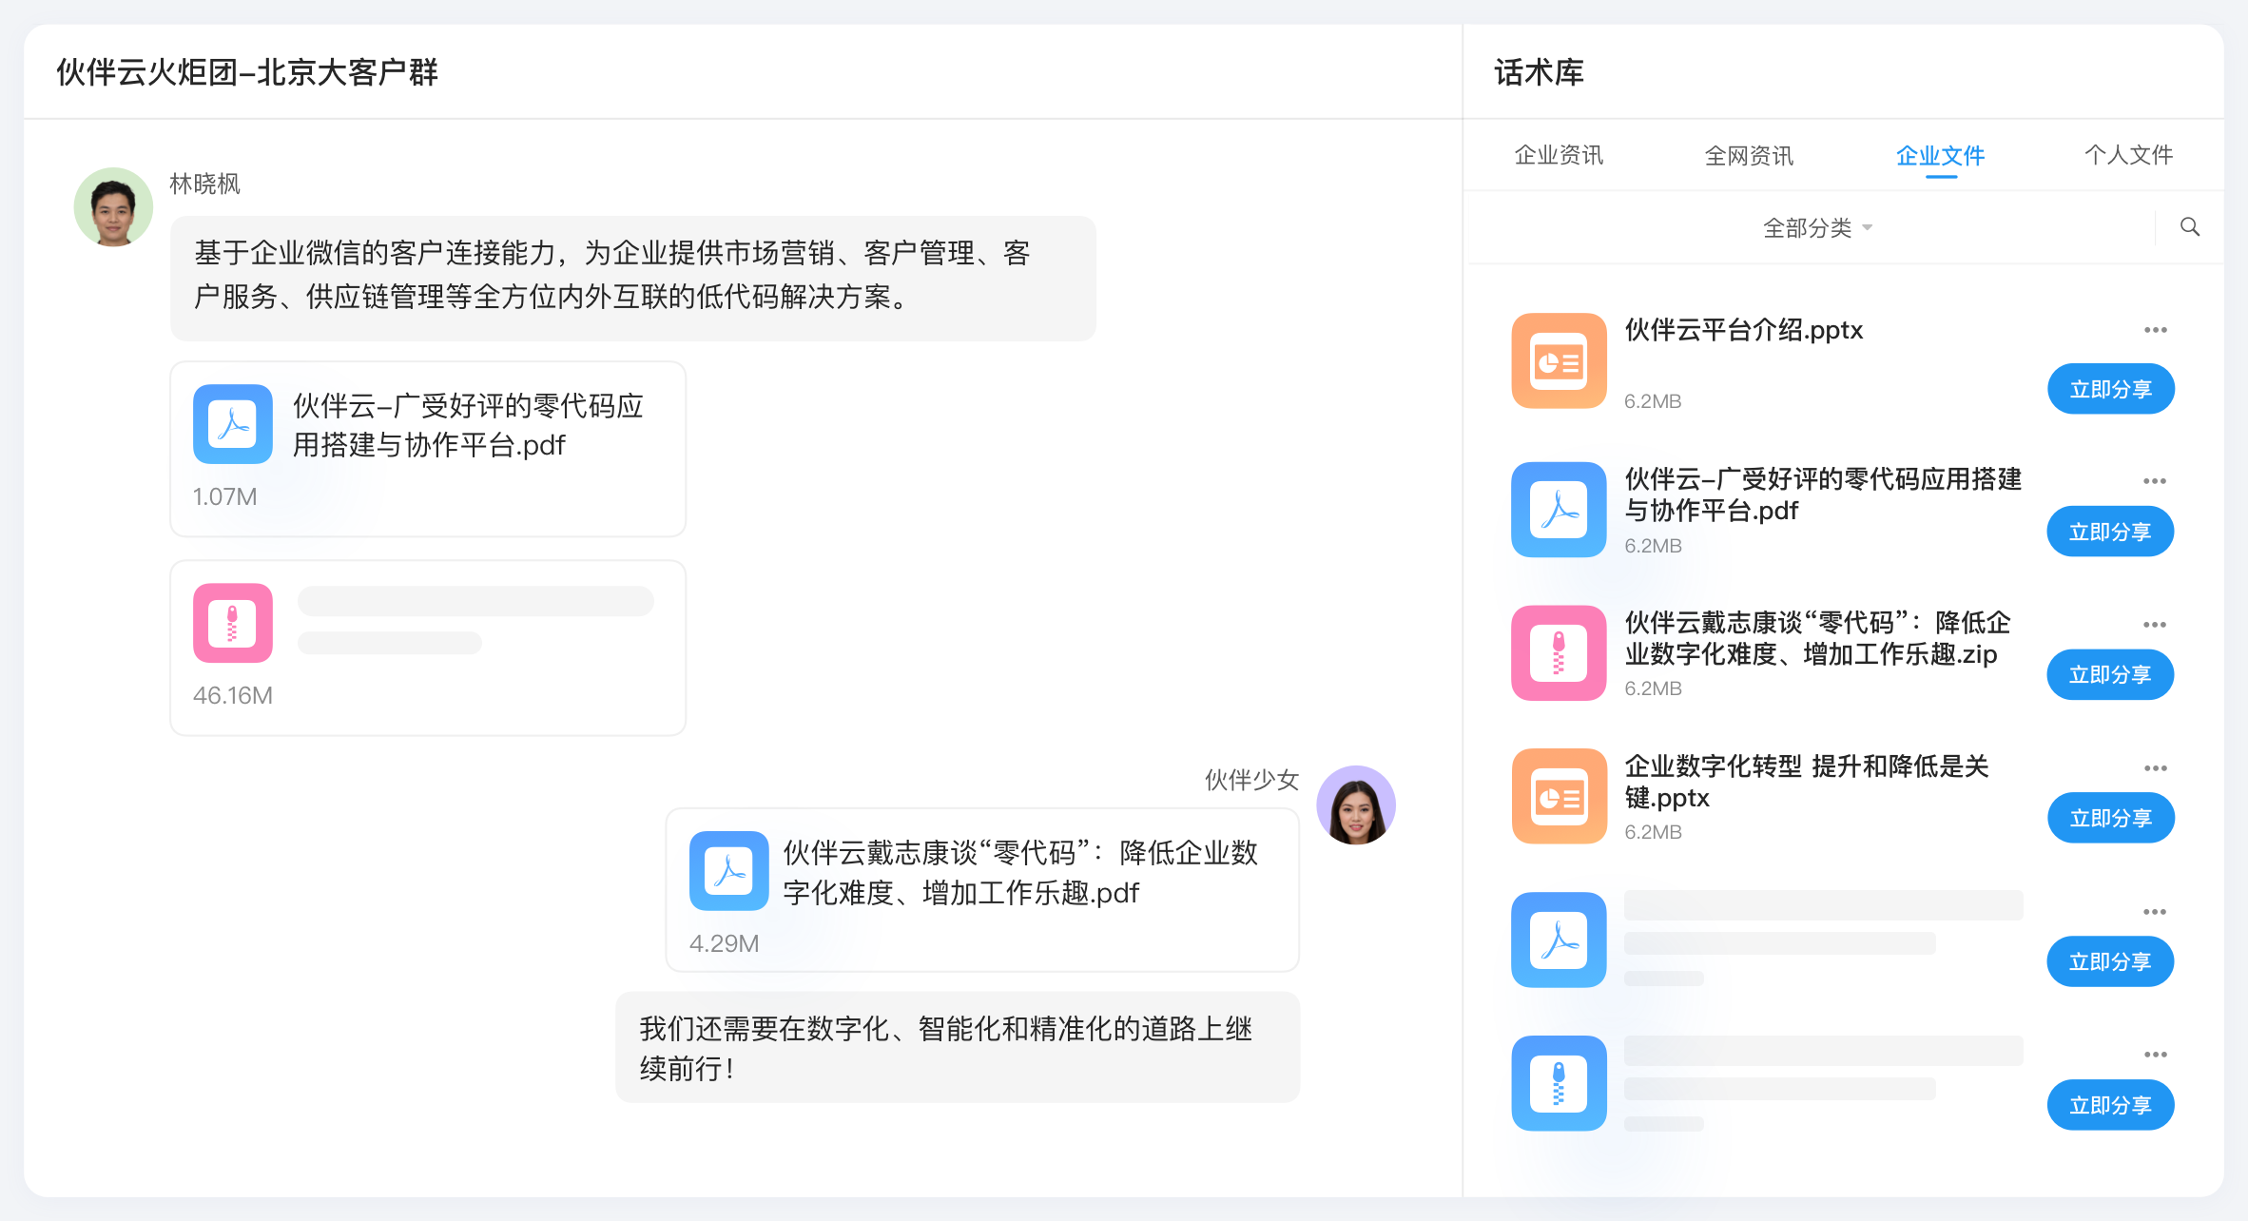Screen dimensions: 2248x1221
Task: Click 林晓枫's avatar
Action: pos(113,207)
